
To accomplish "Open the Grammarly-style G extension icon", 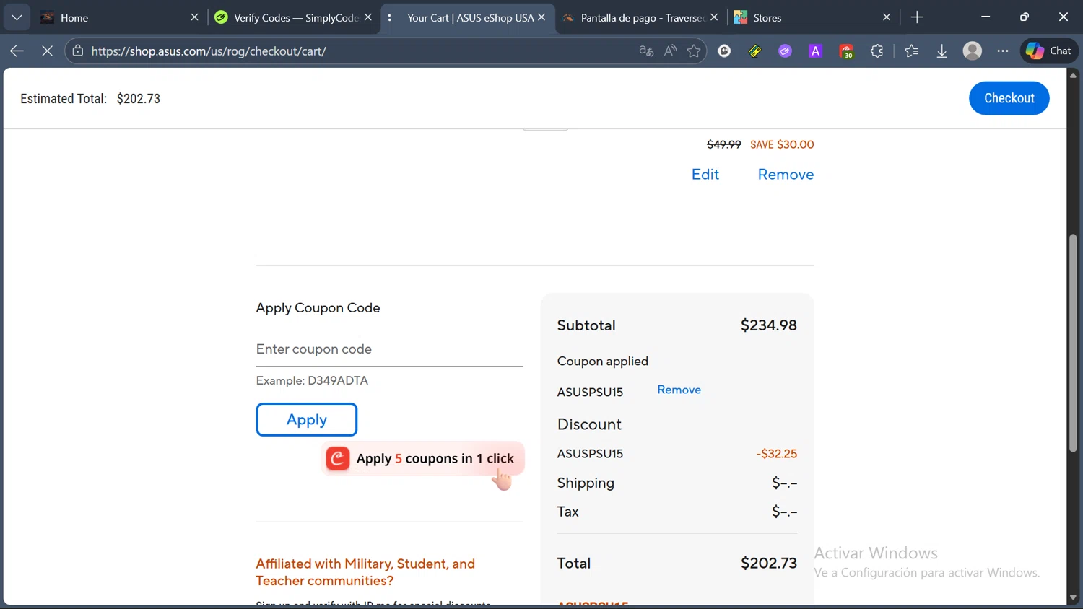I will tap(724, 51).
